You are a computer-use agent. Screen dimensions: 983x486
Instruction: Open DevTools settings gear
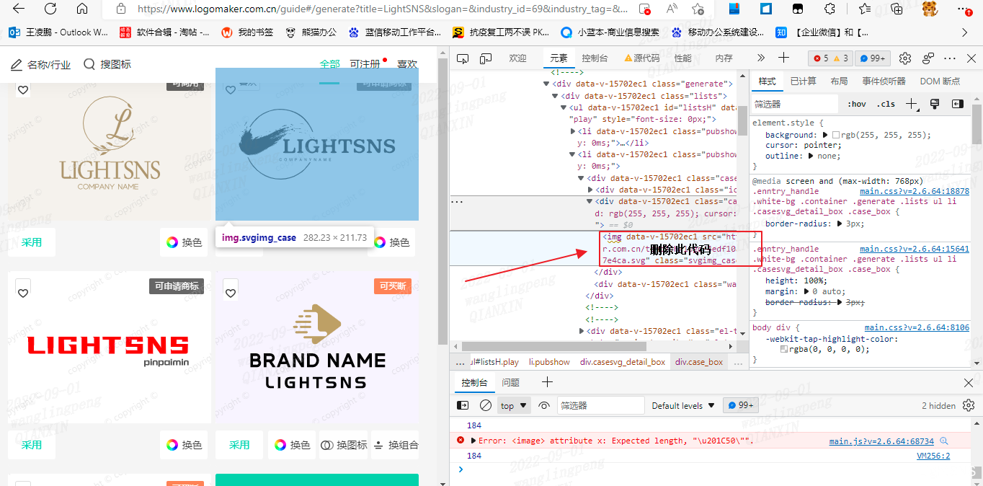pyautogui.click(x=905, y=58)
